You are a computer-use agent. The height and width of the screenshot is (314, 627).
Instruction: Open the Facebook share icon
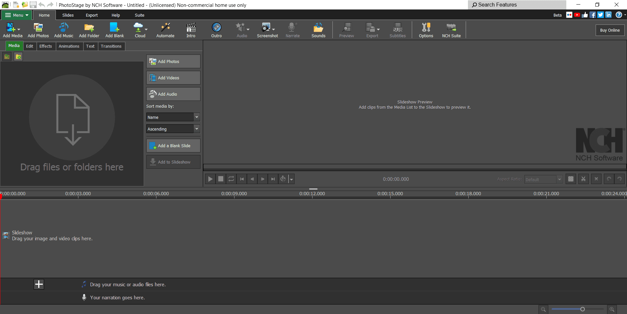tap(593, 15)
